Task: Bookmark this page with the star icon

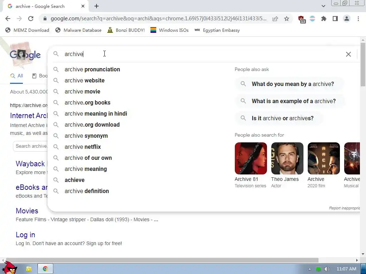Action: (x=287, y=19)
